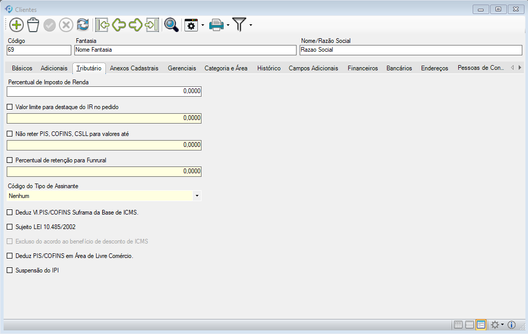This screenshot has width=528, height=334.
Task: Open the filter funnel dropdown arrow
Action: [x=251, y=25]
